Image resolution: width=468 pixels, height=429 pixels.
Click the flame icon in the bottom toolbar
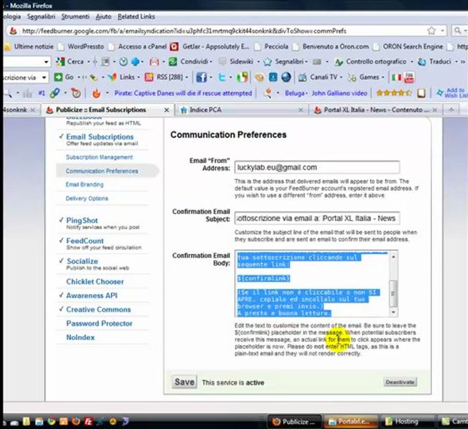coord(96,94)
